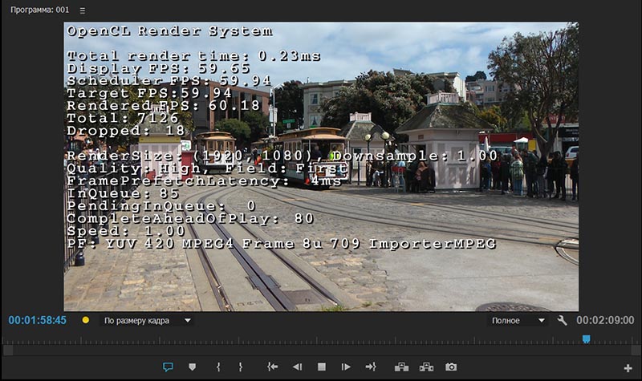Open the zoom level dropdown 'По размеру кадра'
This screenshot has height=381, width=642.
(147, 320)
